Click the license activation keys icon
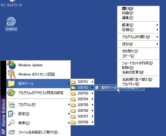Viewport: 166px width, 136px height. click(x=12, y=74)
